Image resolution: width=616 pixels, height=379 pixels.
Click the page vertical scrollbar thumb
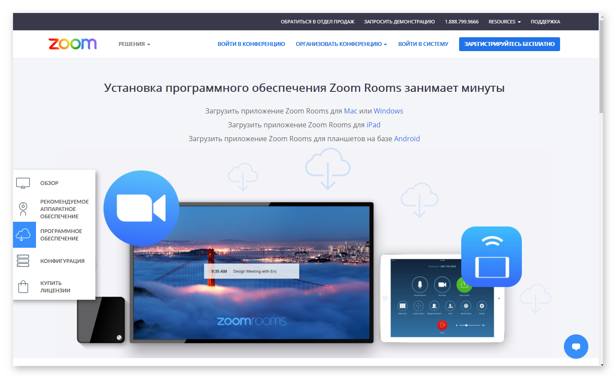coord(601,66)
